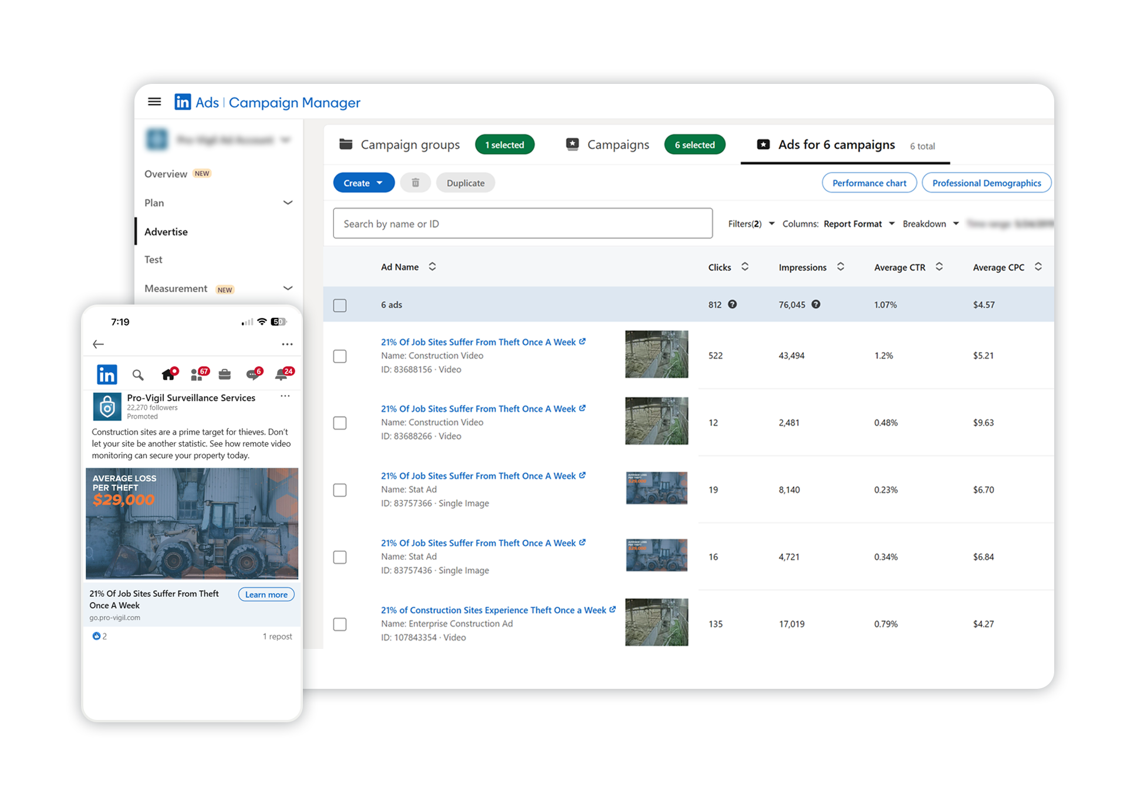Select the checkbox for Construction Video ad 83688156
The height and width of the screenshot is (805, 1127).
[x=339, y=356]
